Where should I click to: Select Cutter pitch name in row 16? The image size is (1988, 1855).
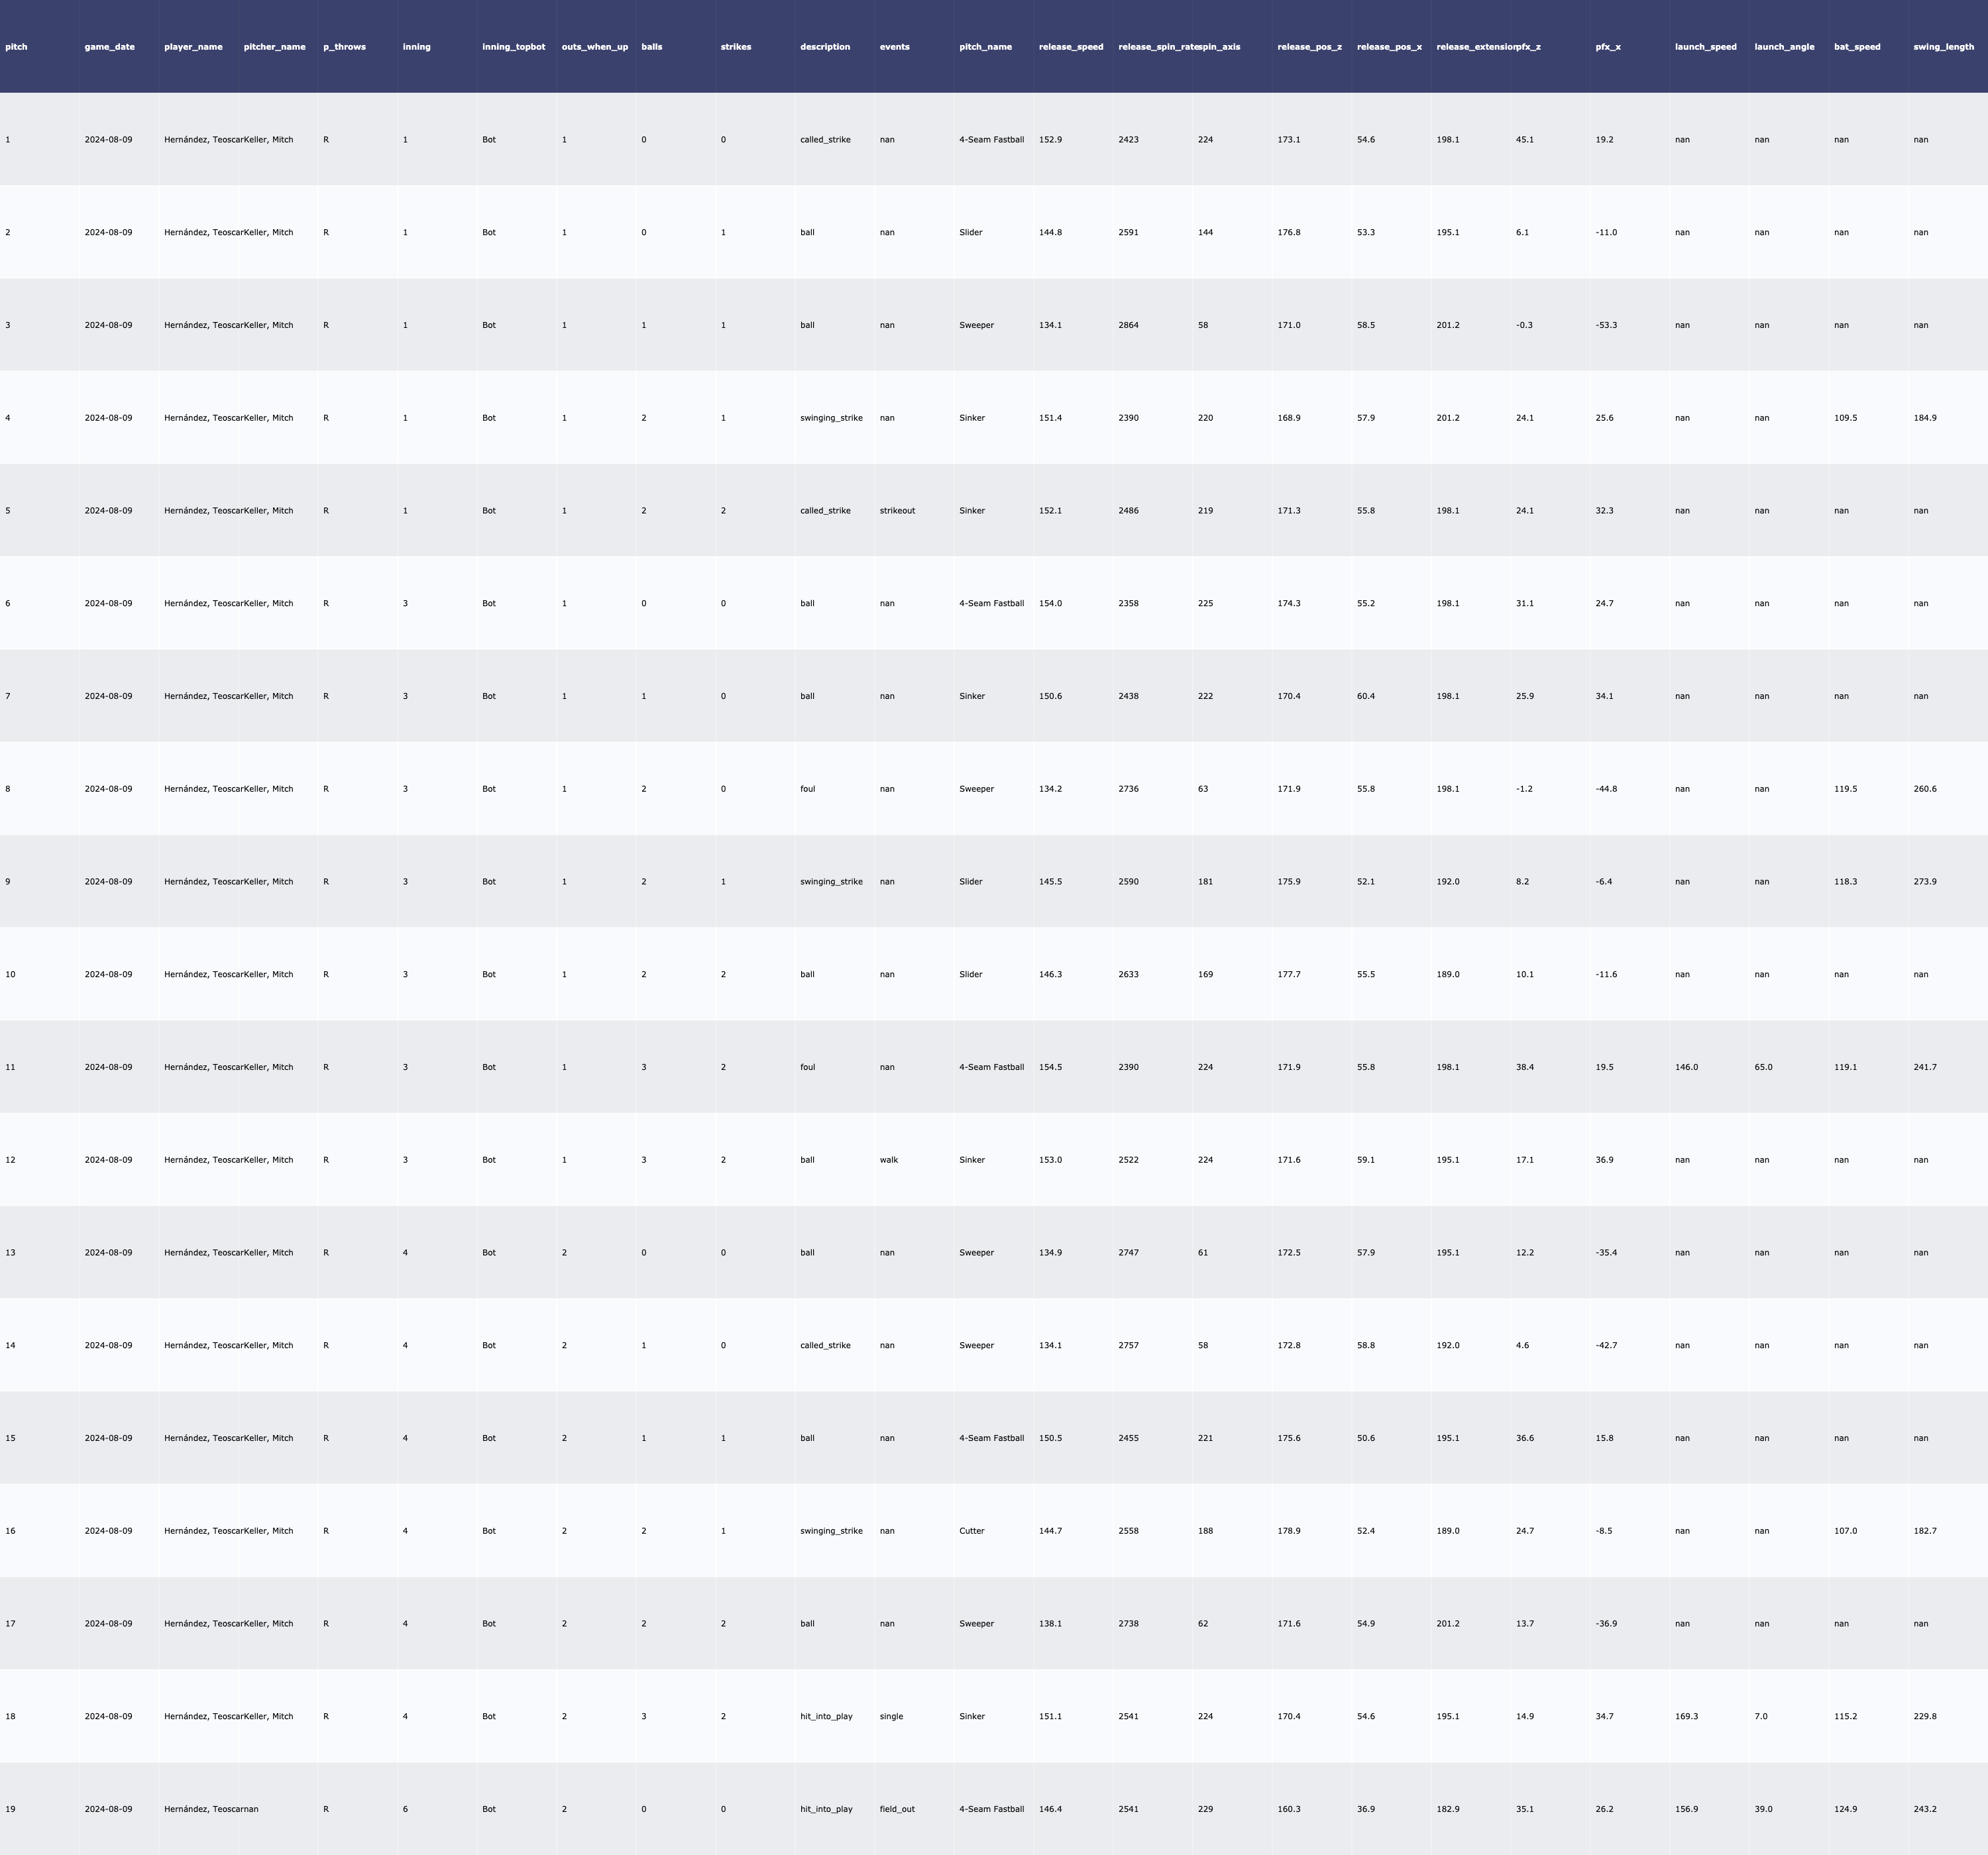tap(972, 1531)
